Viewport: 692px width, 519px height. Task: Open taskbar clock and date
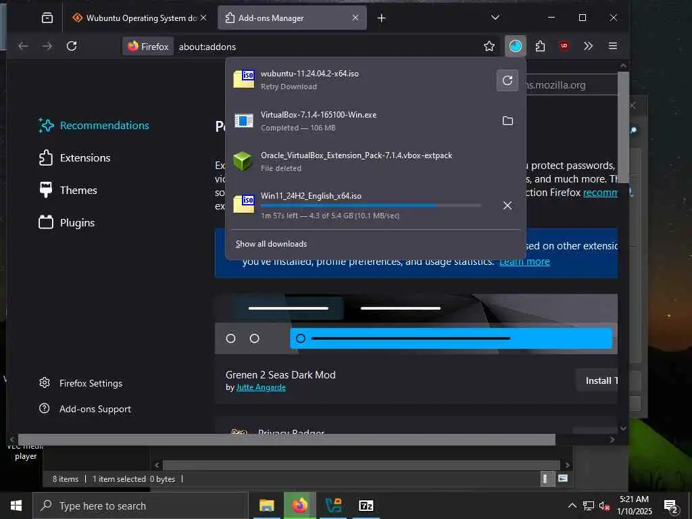tap(634, 505)
